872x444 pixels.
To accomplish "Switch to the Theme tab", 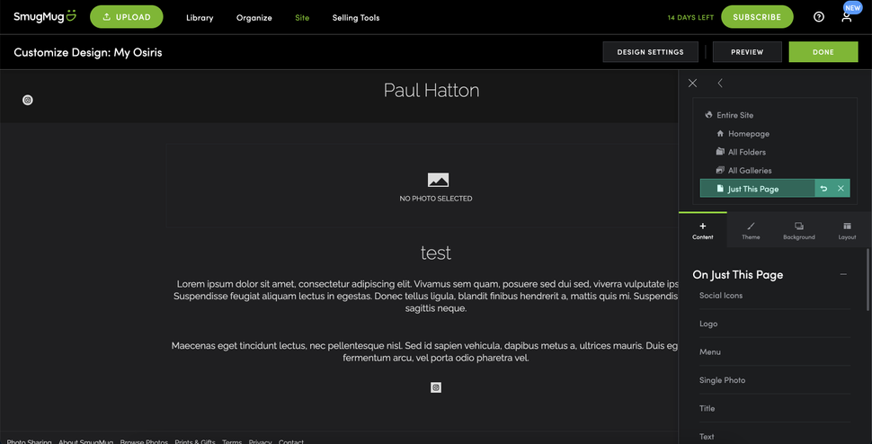I will [751, 230].
